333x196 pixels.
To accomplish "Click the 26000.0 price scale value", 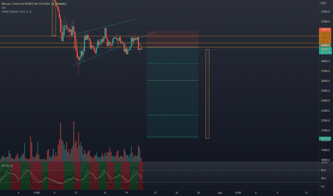I will coord(325,81).
